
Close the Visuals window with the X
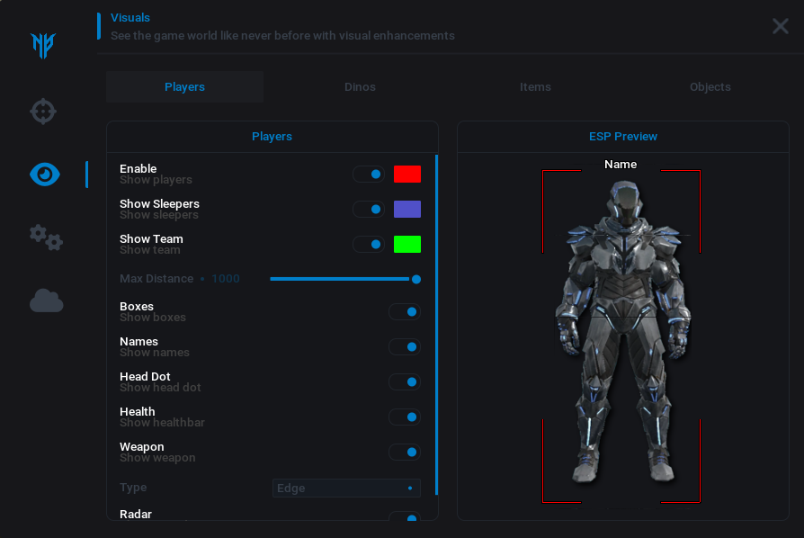[x=781, y=26]
